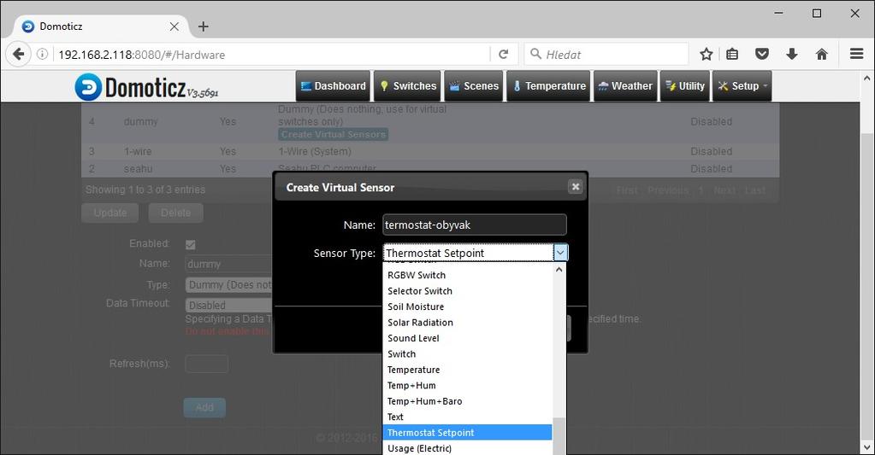Choose Text sensor type
Image resolution: width=875 pixels, height=455 pixels.
[x=467, y=417]
